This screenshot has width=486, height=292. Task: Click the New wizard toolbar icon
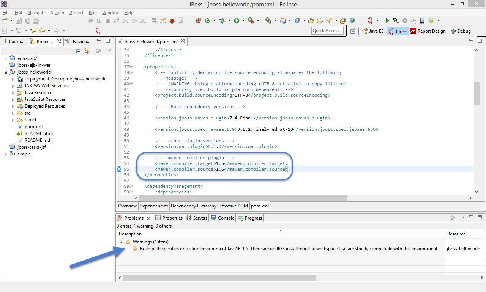tap(5, 20)
